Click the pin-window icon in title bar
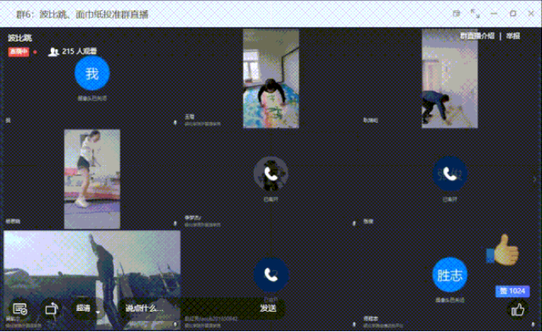The image size is (542, 332). click(x=456, y=13)
